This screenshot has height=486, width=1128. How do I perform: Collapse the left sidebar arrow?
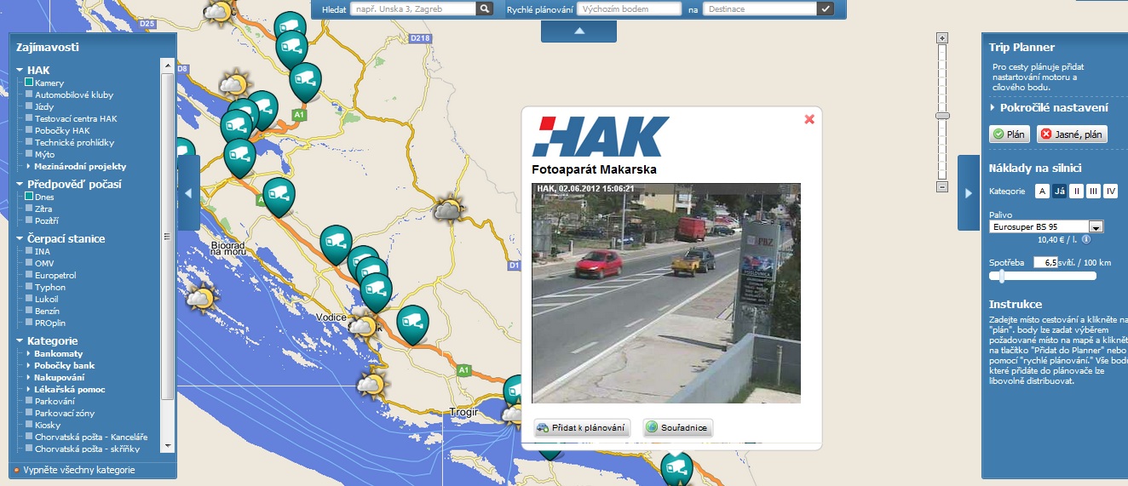tap(189, 193)
